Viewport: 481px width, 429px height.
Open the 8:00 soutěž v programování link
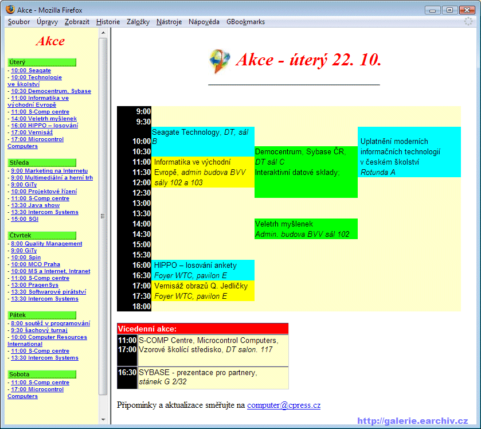click(50, 323)
